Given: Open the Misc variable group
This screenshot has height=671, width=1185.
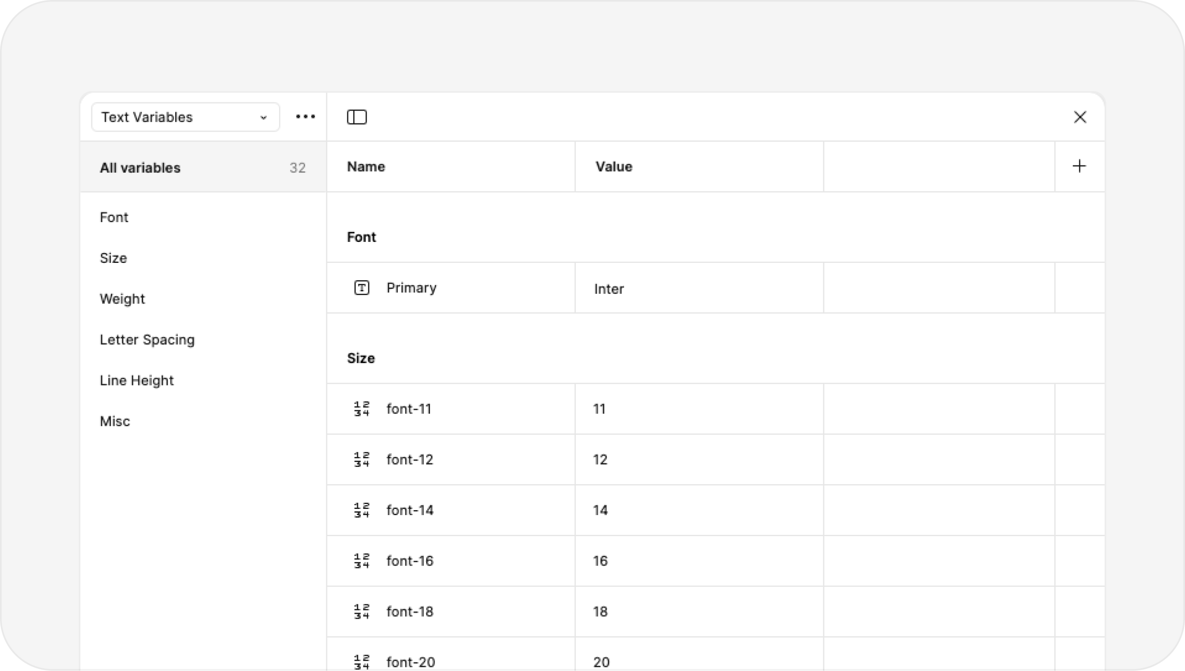Looking at the screenshot, I should click(115, 421).
